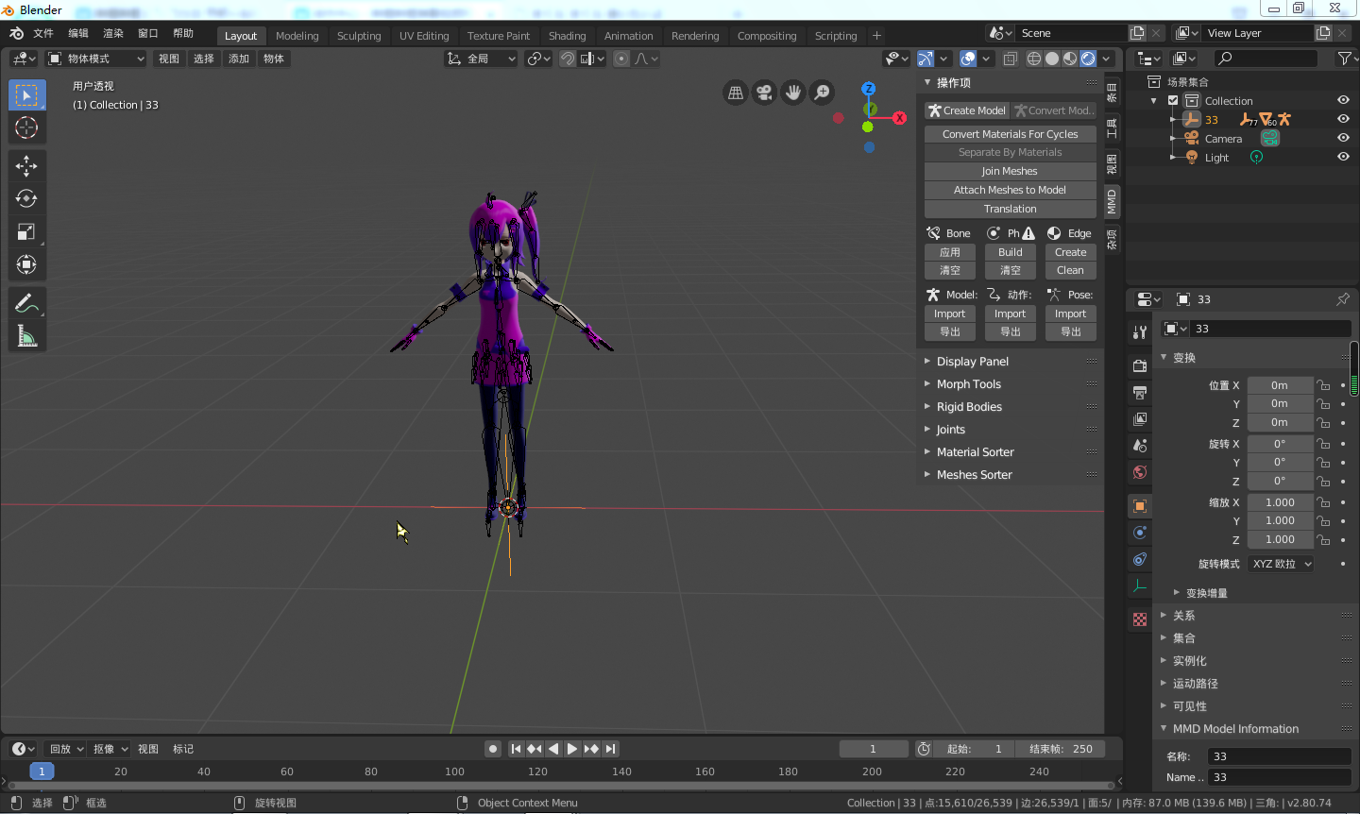Screen dimensions: 1360x814
Task: Click the Create Model button
Action: 967,110
